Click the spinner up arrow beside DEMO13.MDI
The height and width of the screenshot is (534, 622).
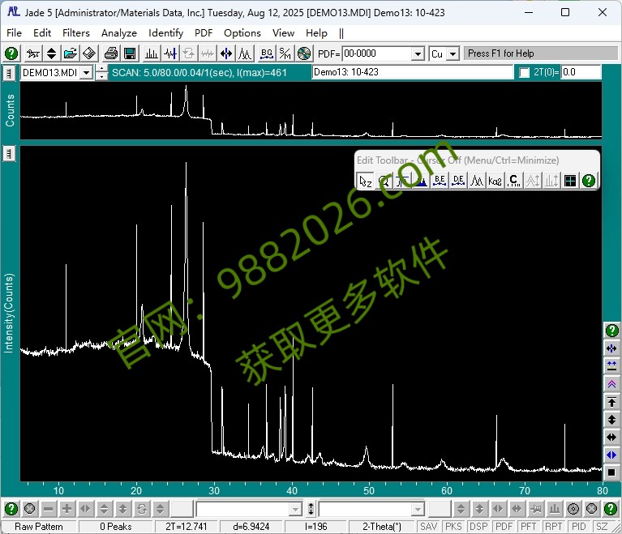[x=102, y=69]
